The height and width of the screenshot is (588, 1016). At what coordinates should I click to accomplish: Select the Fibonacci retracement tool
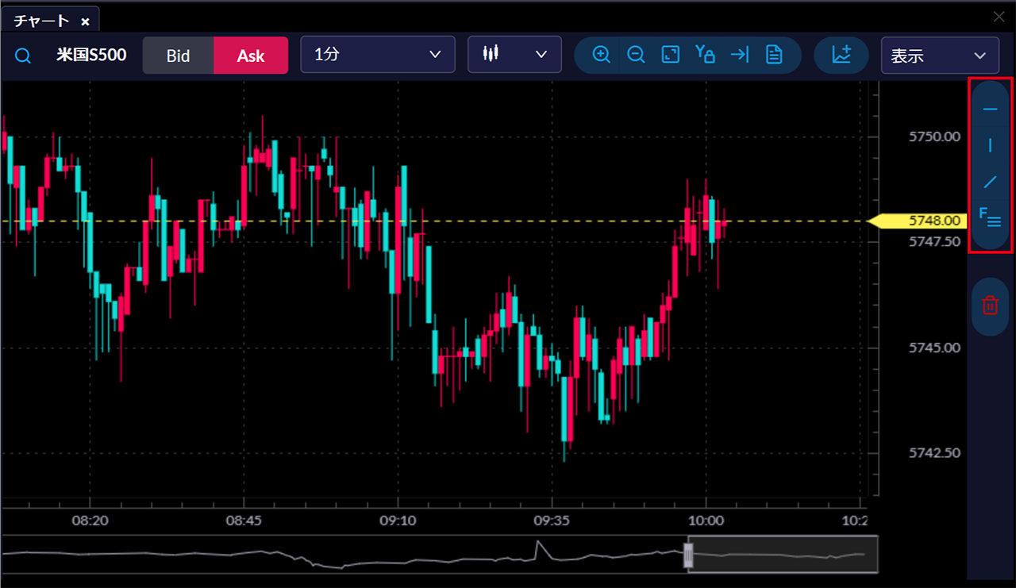[x=990, y=217]
